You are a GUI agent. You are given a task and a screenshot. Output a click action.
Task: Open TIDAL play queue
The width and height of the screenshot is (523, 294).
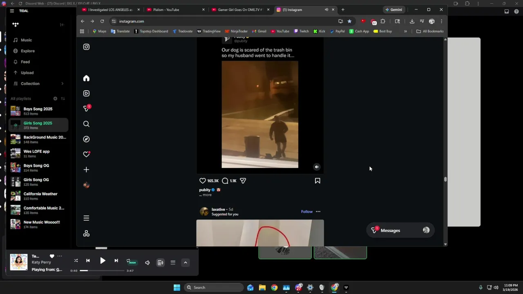coord(173,263)
